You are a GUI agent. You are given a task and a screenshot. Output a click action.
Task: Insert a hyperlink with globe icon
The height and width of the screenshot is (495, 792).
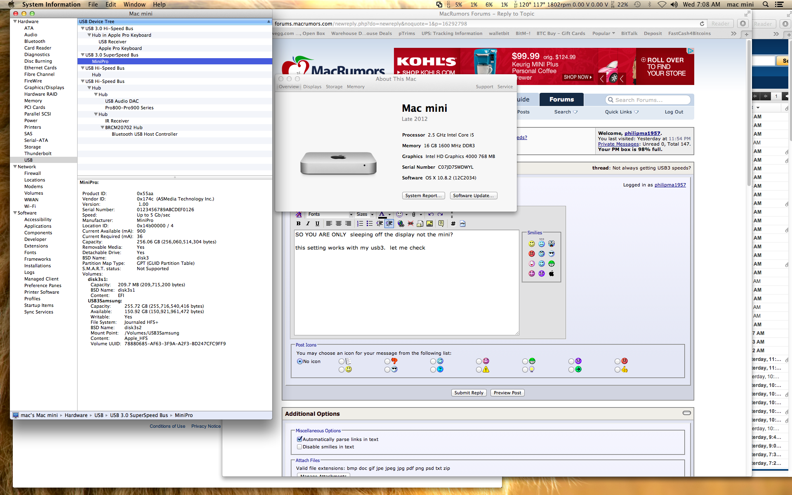tap(401, 224)
